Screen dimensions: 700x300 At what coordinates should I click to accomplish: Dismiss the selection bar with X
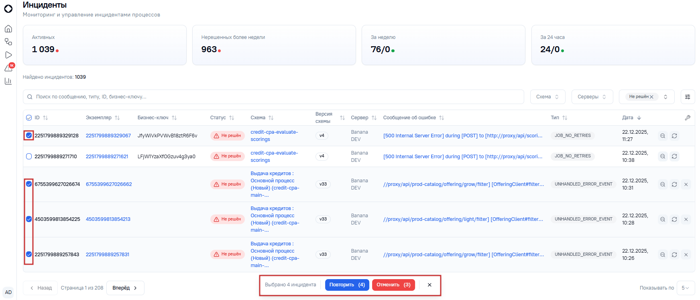tap(429, 285)
